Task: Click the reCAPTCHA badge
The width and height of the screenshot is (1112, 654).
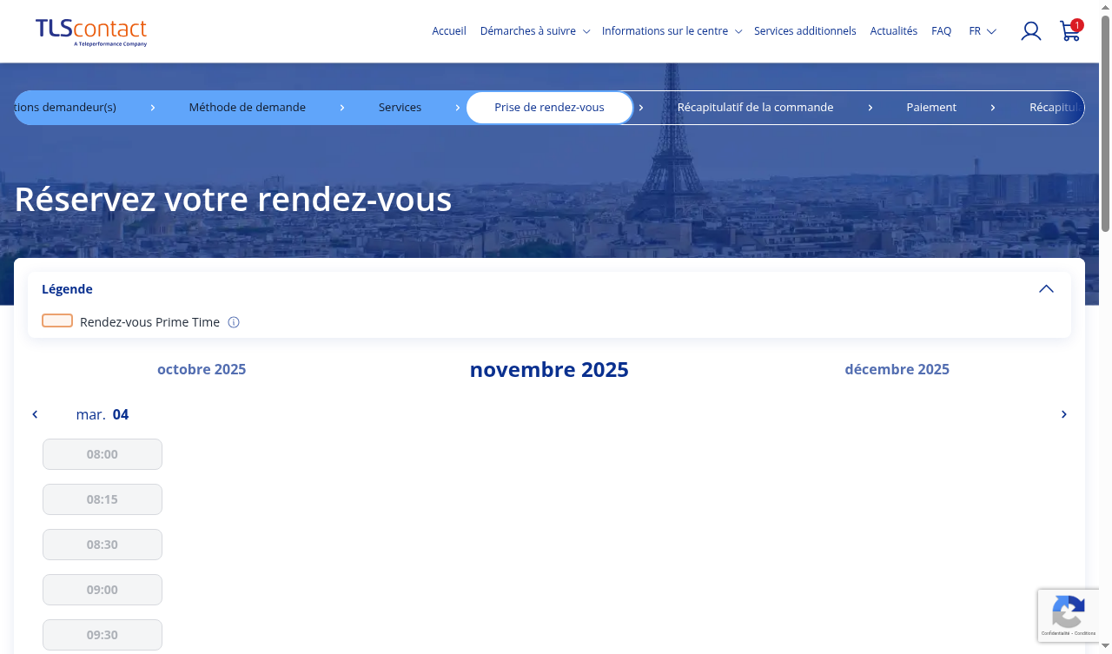Action: click(1069, 615)
